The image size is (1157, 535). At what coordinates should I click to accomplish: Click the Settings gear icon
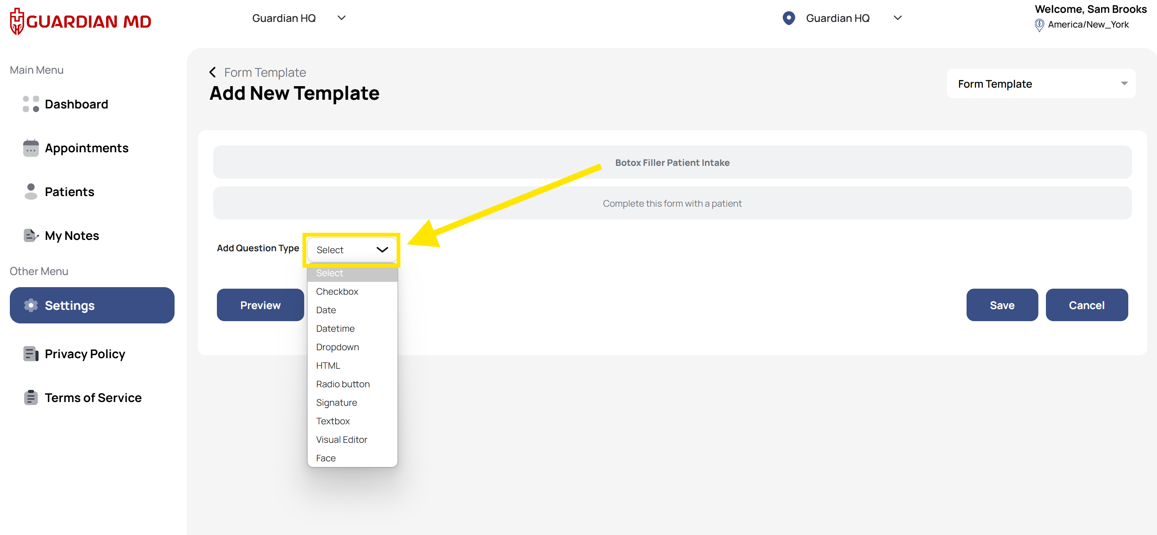click(x=31, y=305)
